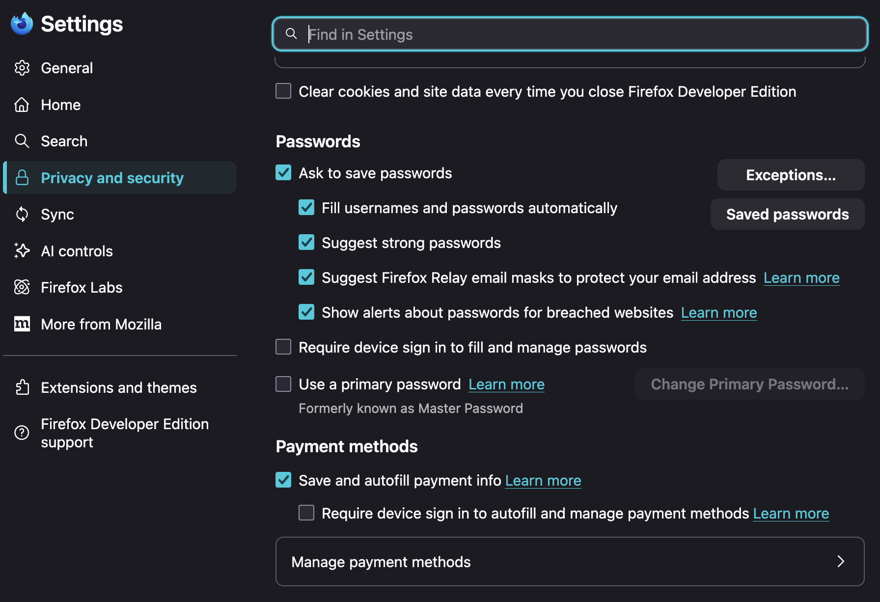The image size is (880, 602).
Task: Learn more about payment device sign in
Action: (791, 513)
